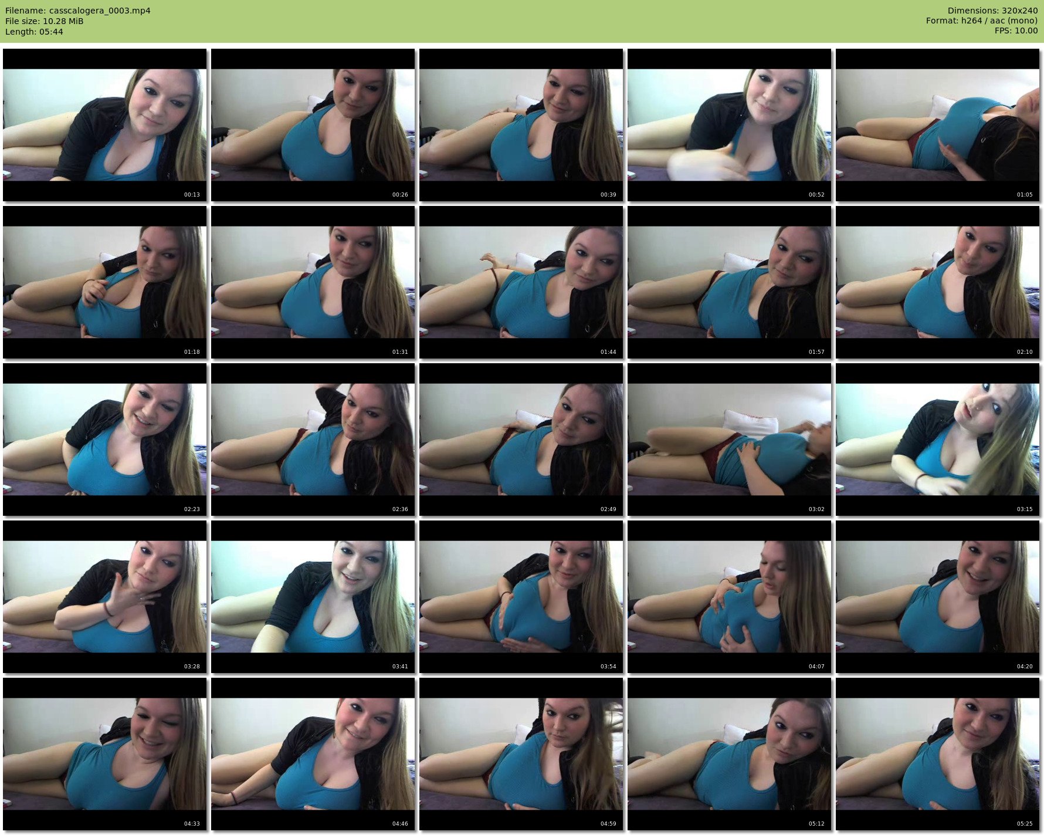This screenshot has height=835, width=1044.
Task: Select the thumbnail stamped 00:52
Action: click(730, 125)
